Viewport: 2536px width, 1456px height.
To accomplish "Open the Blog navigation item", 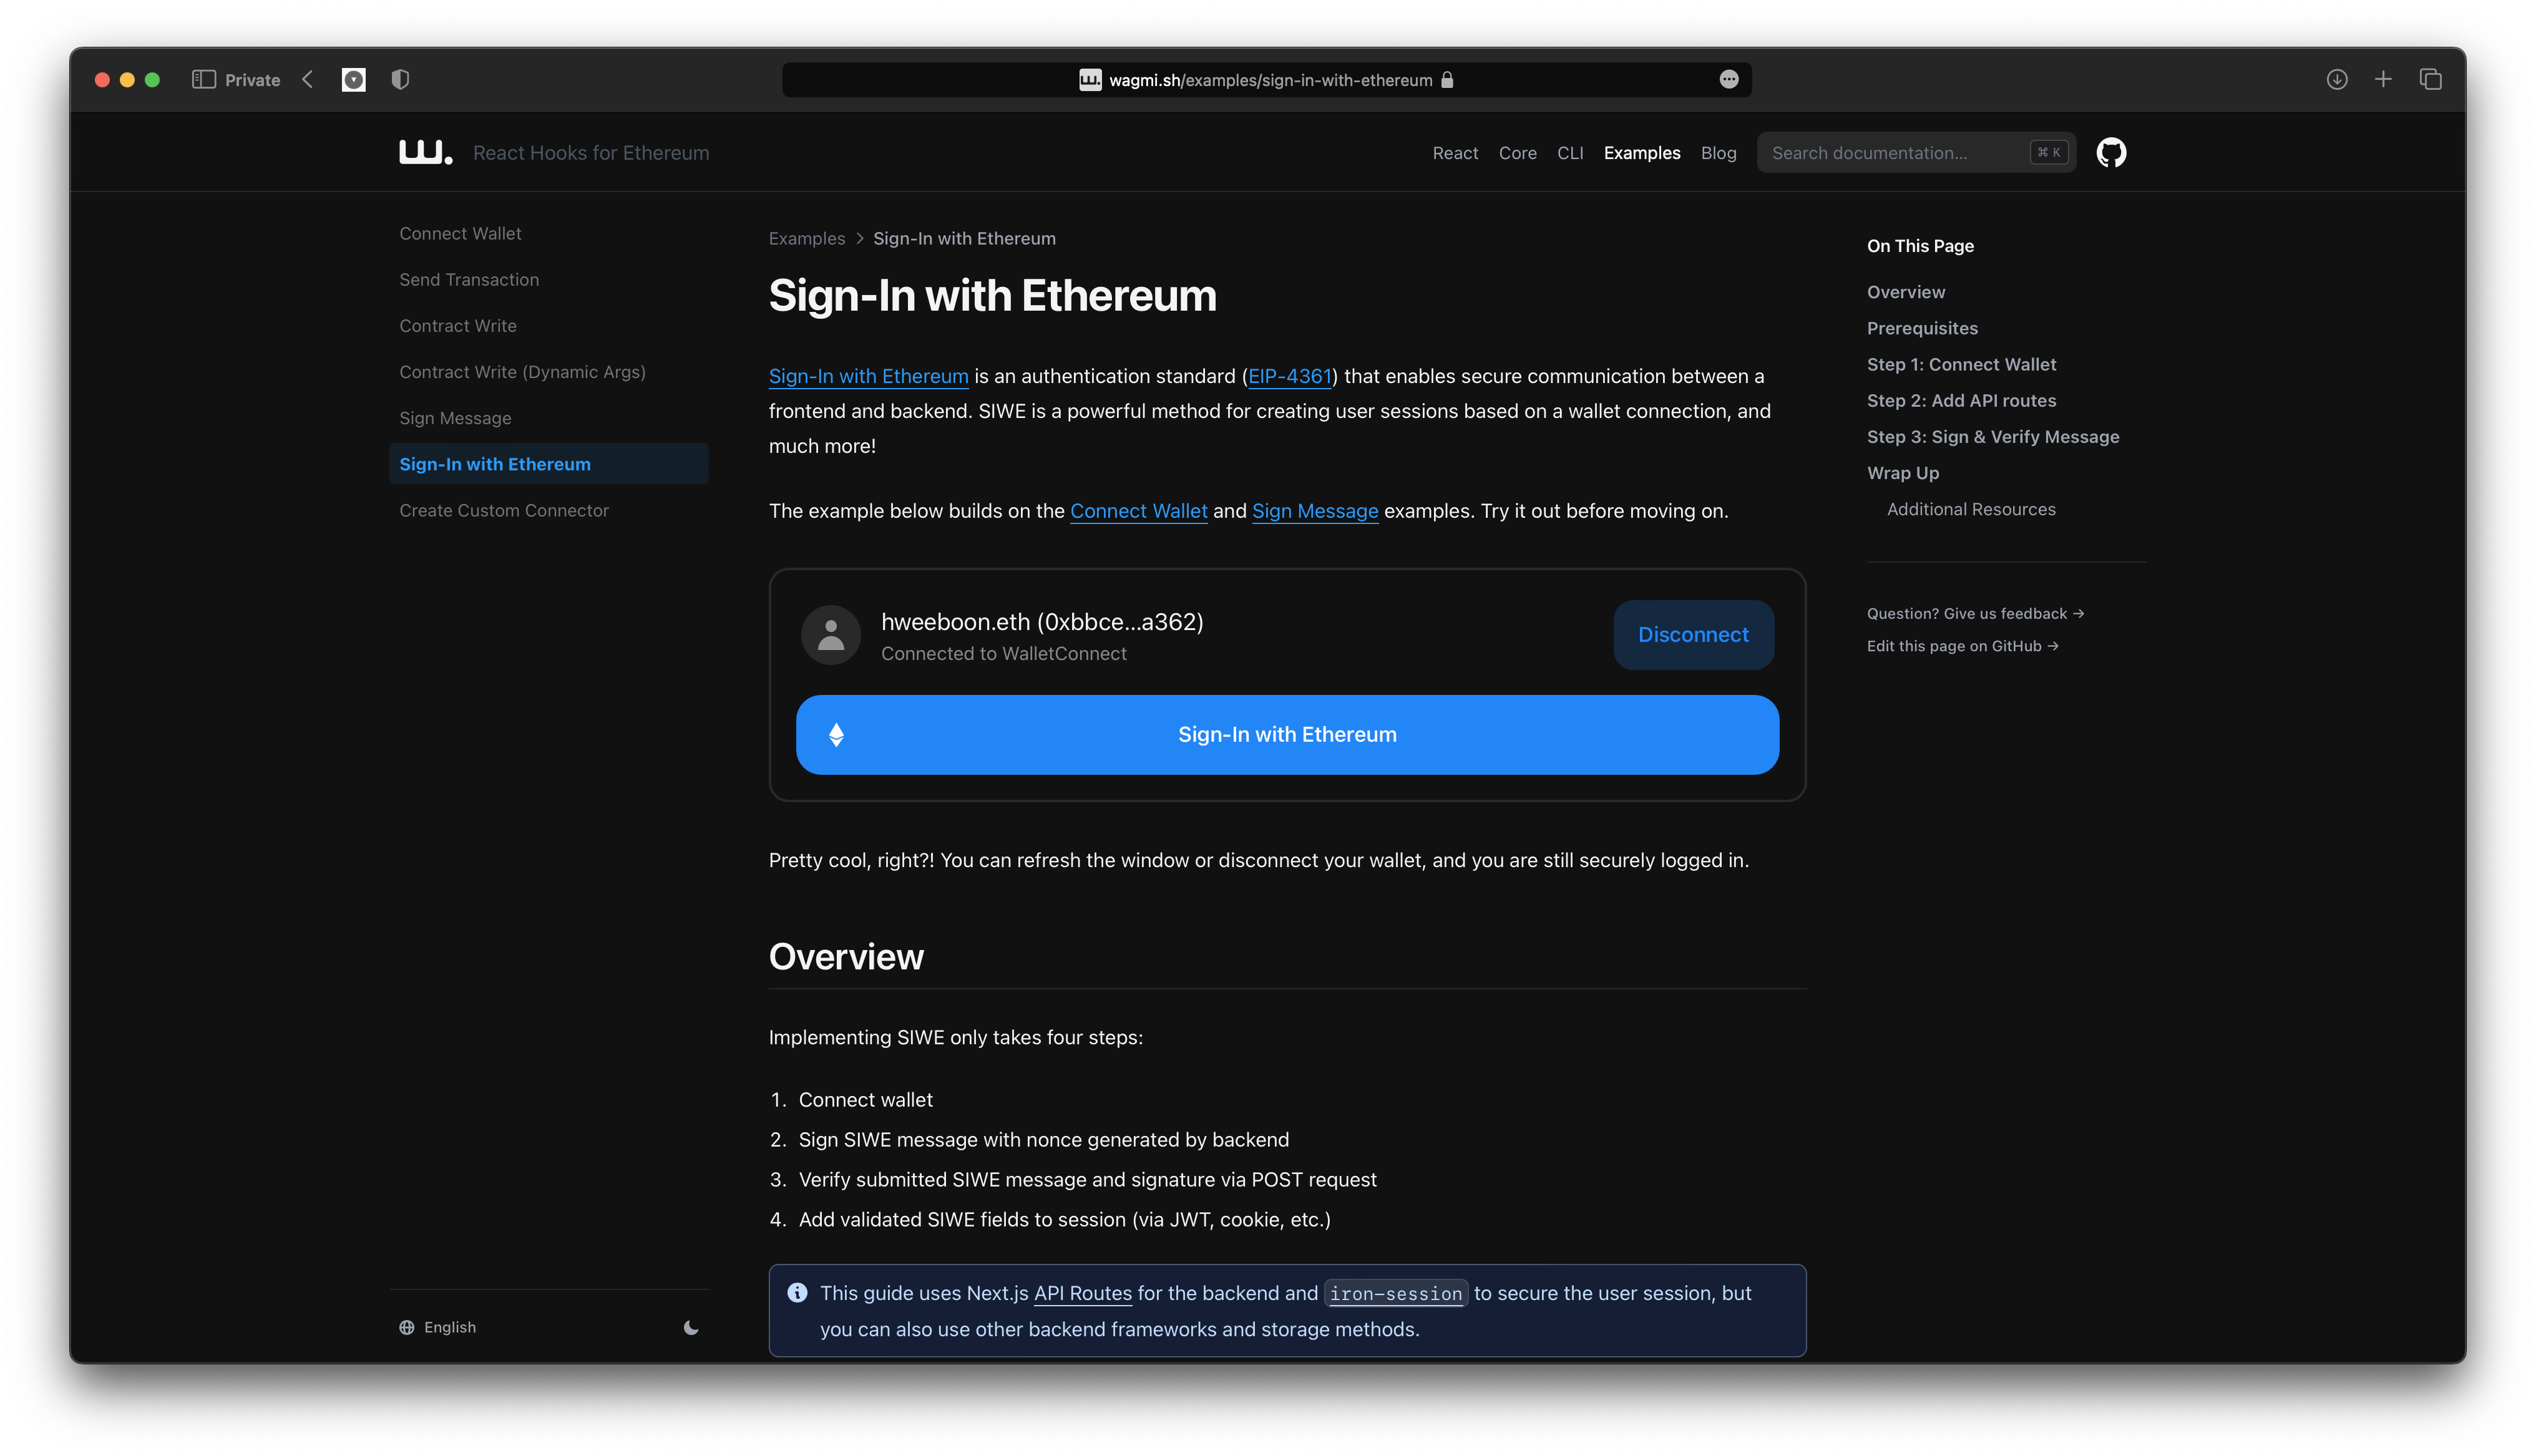I will tap(1718, 152).
